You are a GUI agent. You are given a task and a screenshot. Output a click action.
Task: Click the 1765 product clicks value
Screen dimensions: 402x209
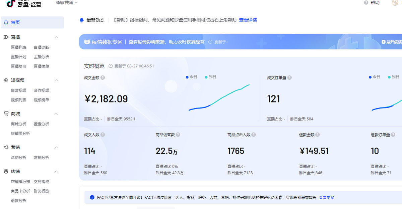tap(236, 151)
